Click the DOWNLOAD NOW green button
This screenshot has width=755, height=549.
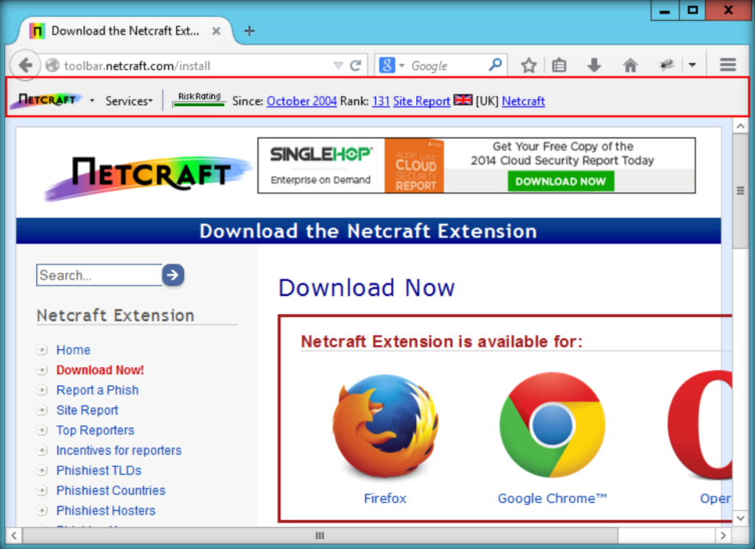(560, 181)
